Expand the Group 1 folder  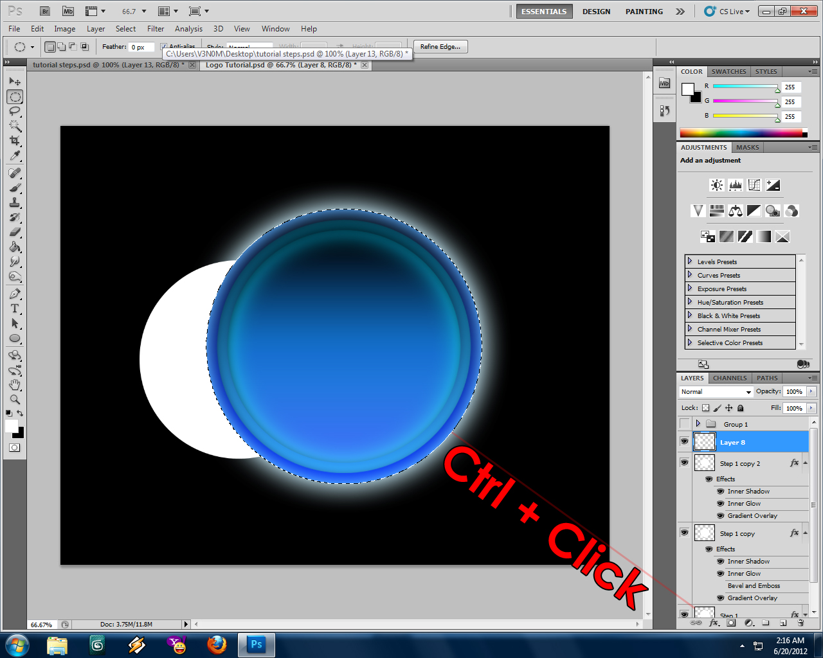(x=698, y=423)
